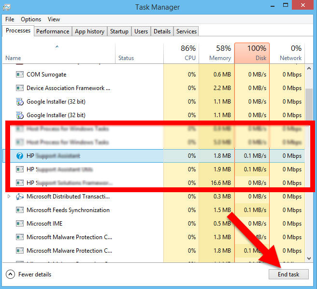Image resolution: width=317 pixels, height=289 pixels.
Task: Open the View menu
Action: tap(54, 19)
